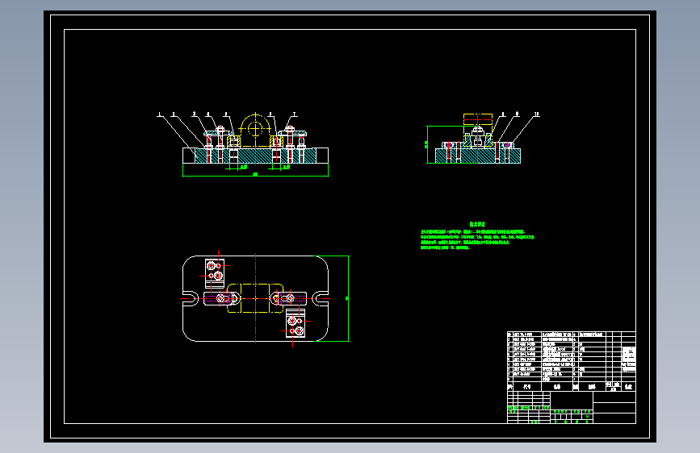This screenshot has height=453, width=700.
Task: Click the green technical notes paragraph
Action: click(x=477, y=240)
